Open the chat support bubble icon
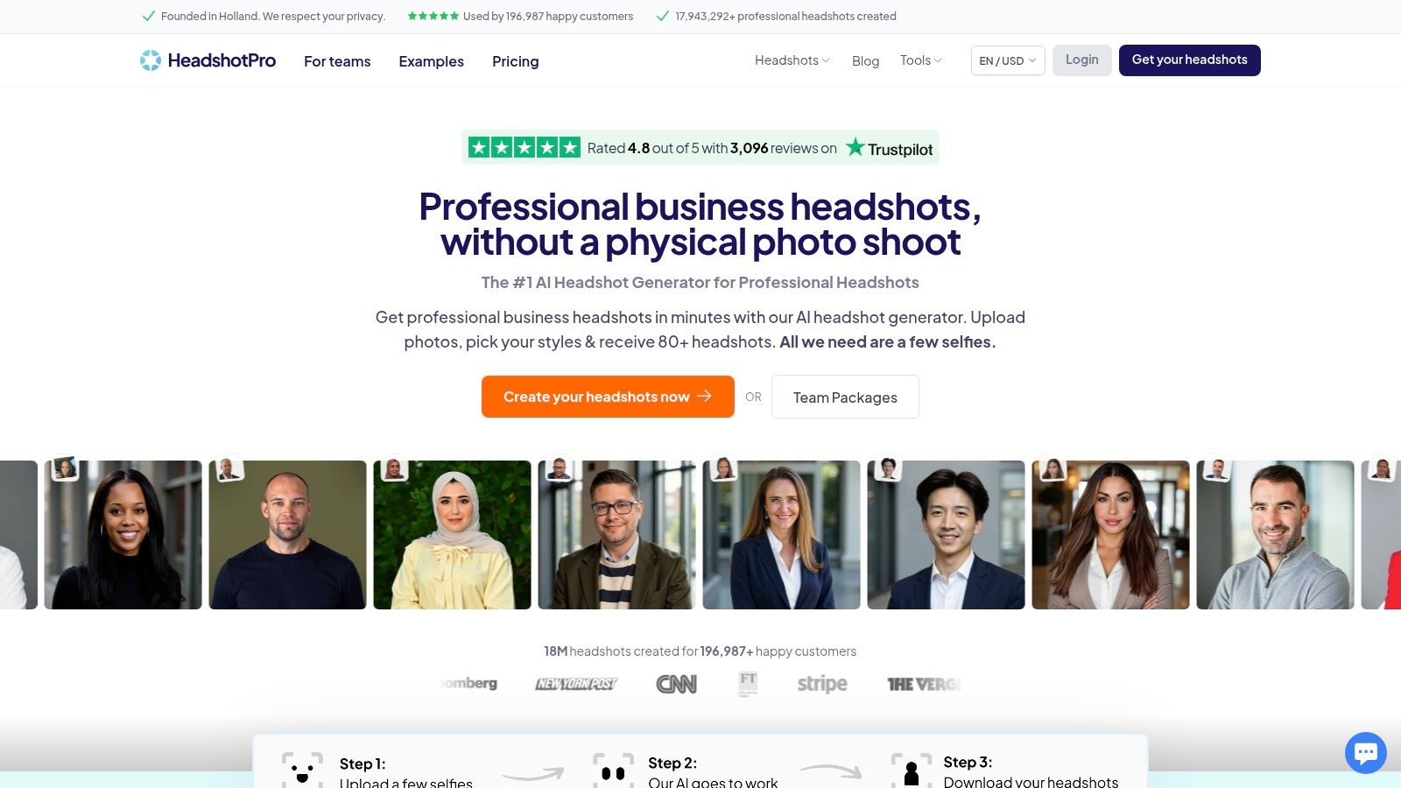1401x788 pixels. coord(1365,752)
